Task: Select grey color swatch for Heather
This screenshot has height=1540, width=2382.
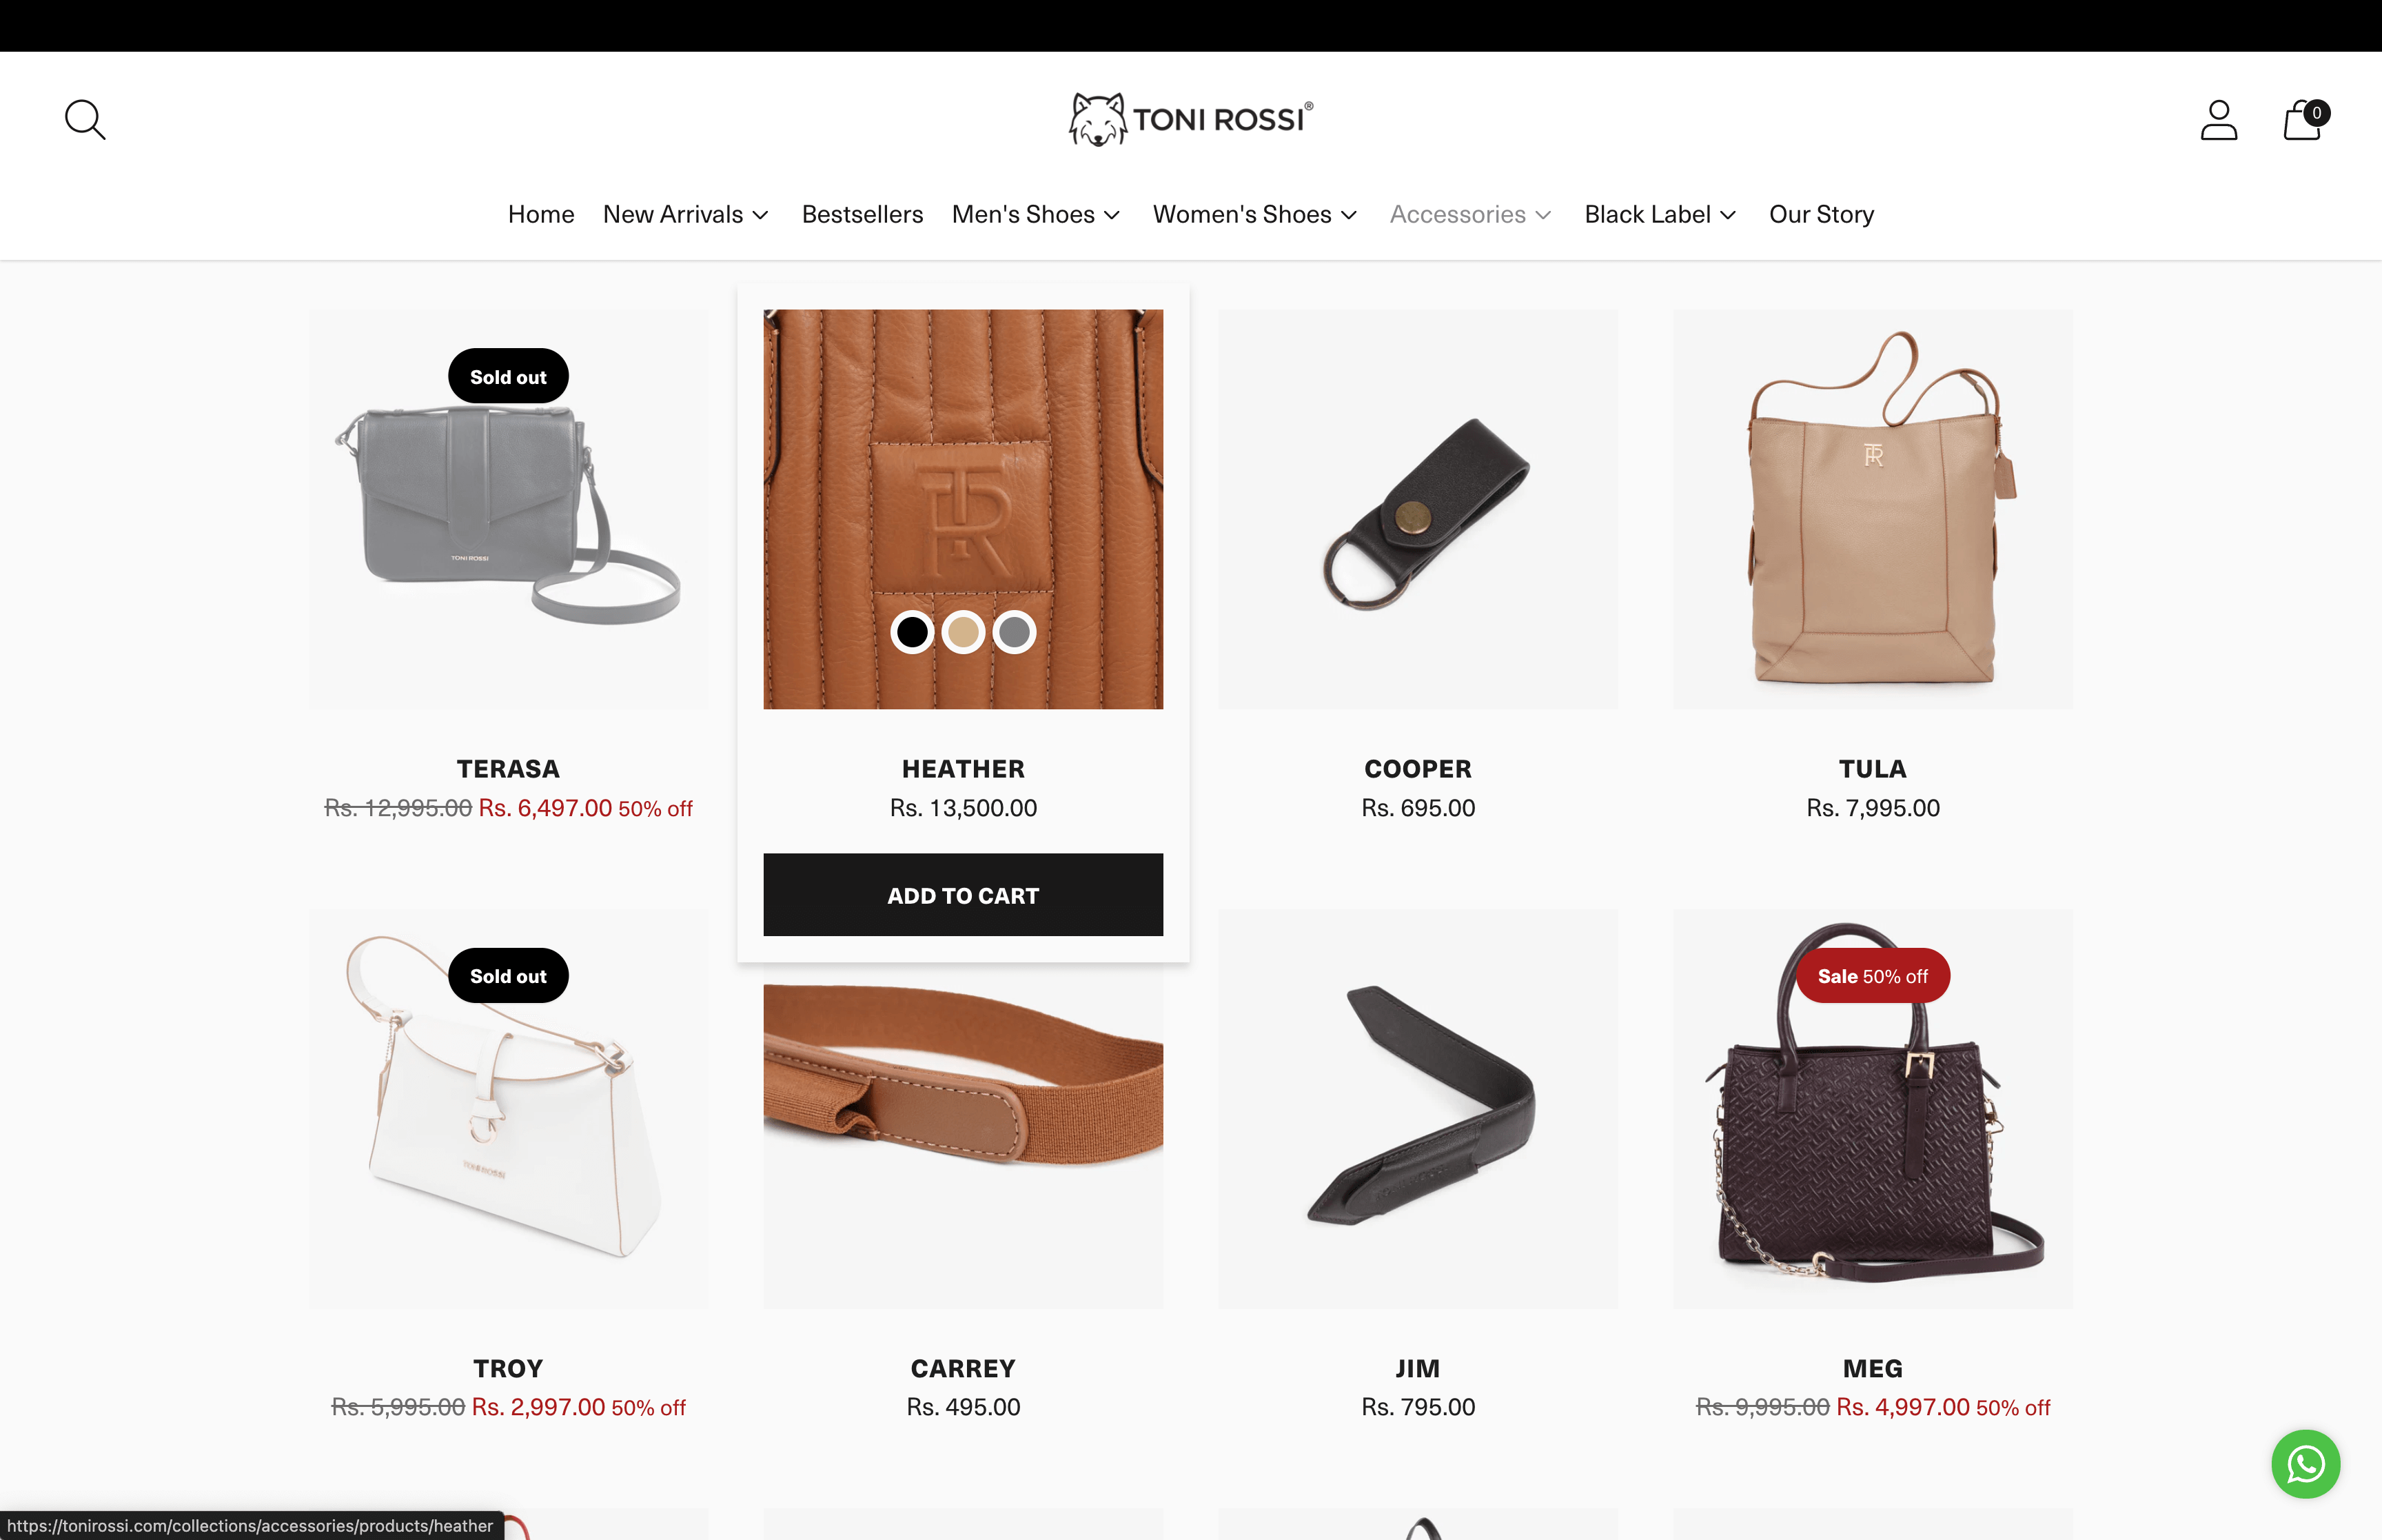Action: [x=1015, y=632]
